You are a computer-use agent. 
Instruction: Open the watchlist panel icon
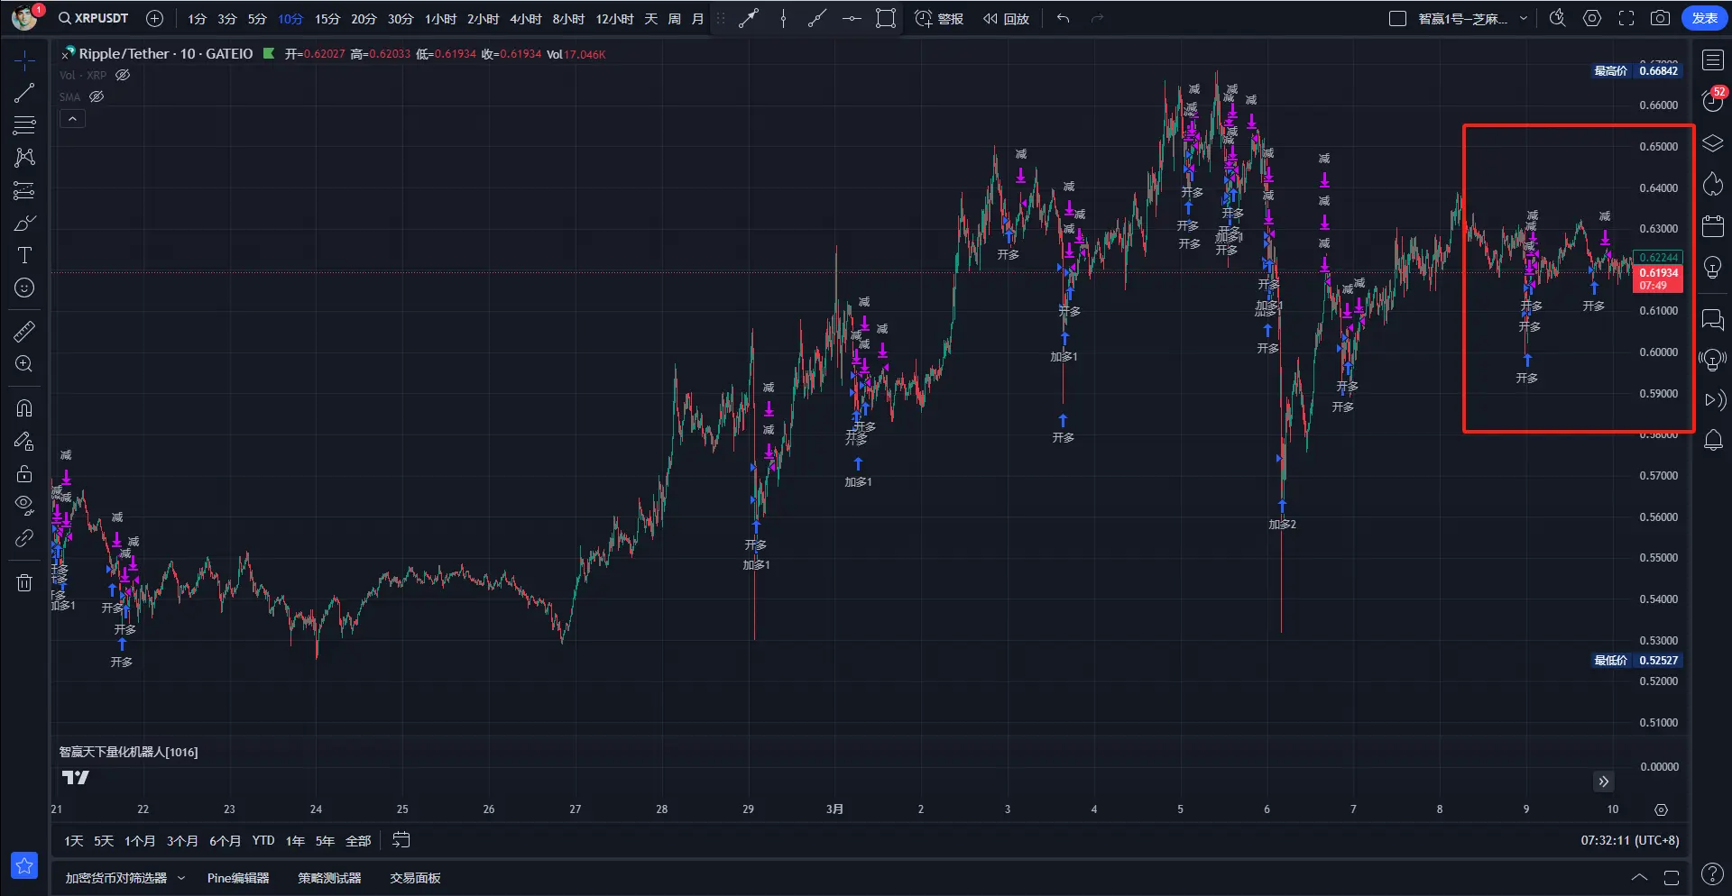pos(1712,60)
